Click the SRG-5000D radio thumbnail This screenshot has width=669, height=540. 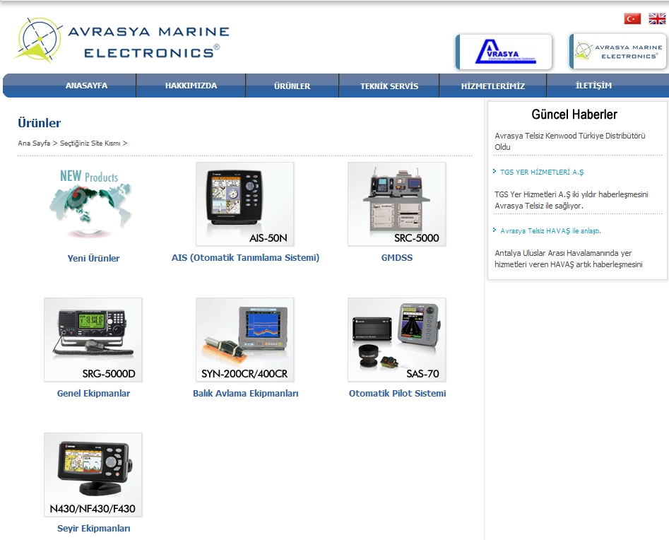pos(93,340)
